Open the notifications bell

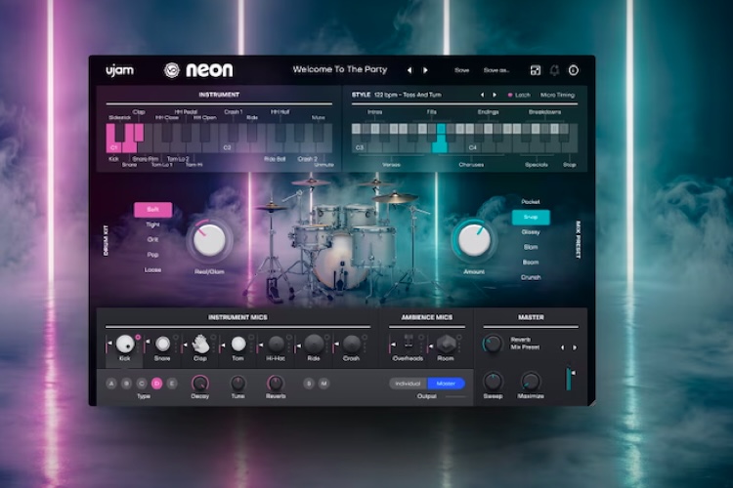(x=554, y=70)
